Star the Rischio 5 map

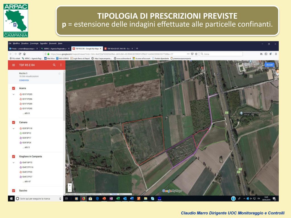point(59,74)
